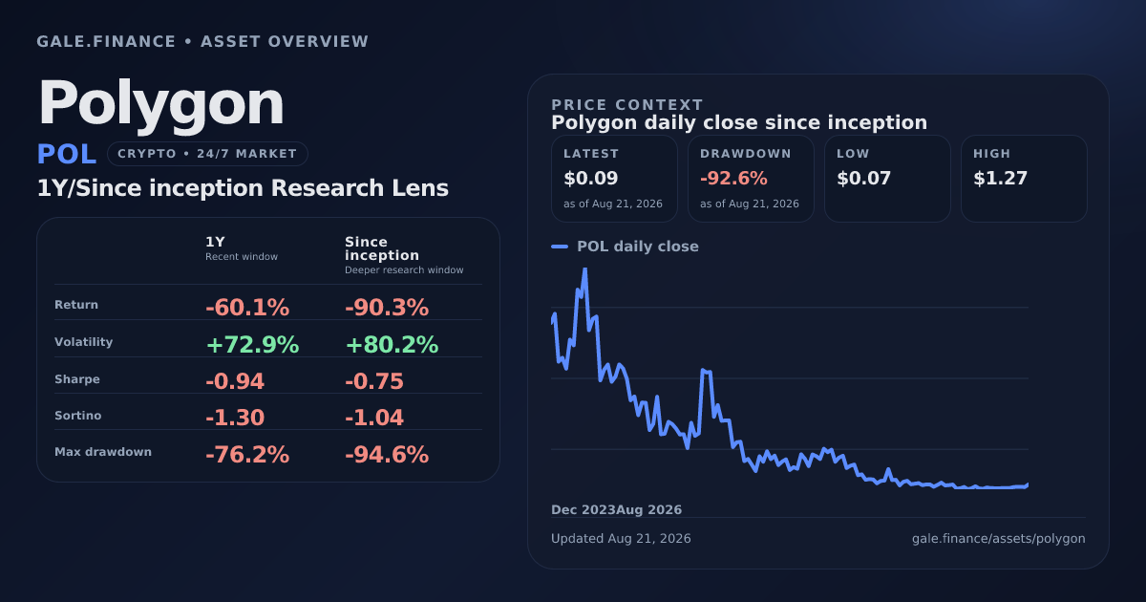The image size is (1146, 602).
Task: Select the Sharpe row label
Action: [77, 379]
